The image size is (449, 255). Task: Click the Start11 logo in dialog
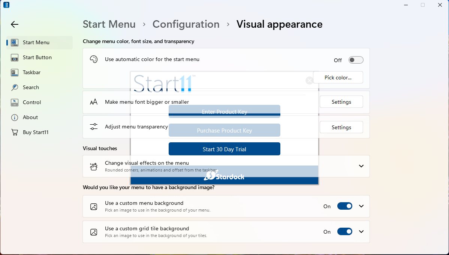pos(165,83)
